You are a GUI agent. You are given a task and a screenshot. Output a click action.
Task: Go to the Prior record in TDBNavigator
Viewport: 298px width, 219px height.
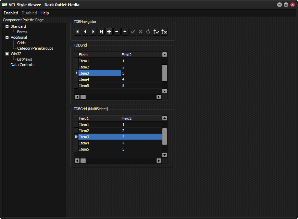tap(85, 32)
